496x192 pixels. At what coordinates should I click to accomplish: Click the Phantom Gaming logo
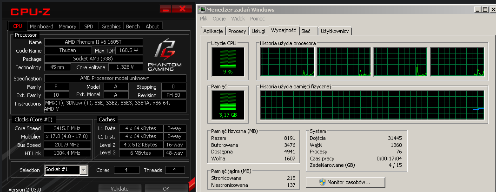click(165, 55)
